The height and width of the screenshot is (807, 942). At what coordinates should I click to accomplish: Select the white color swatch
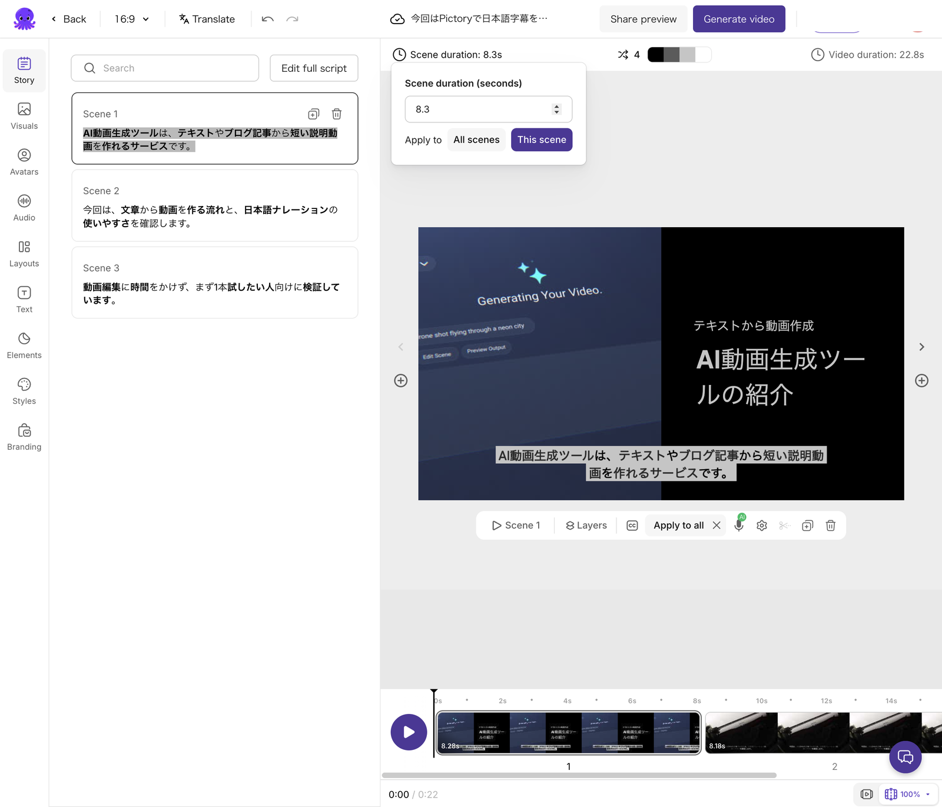click(704, 55)
